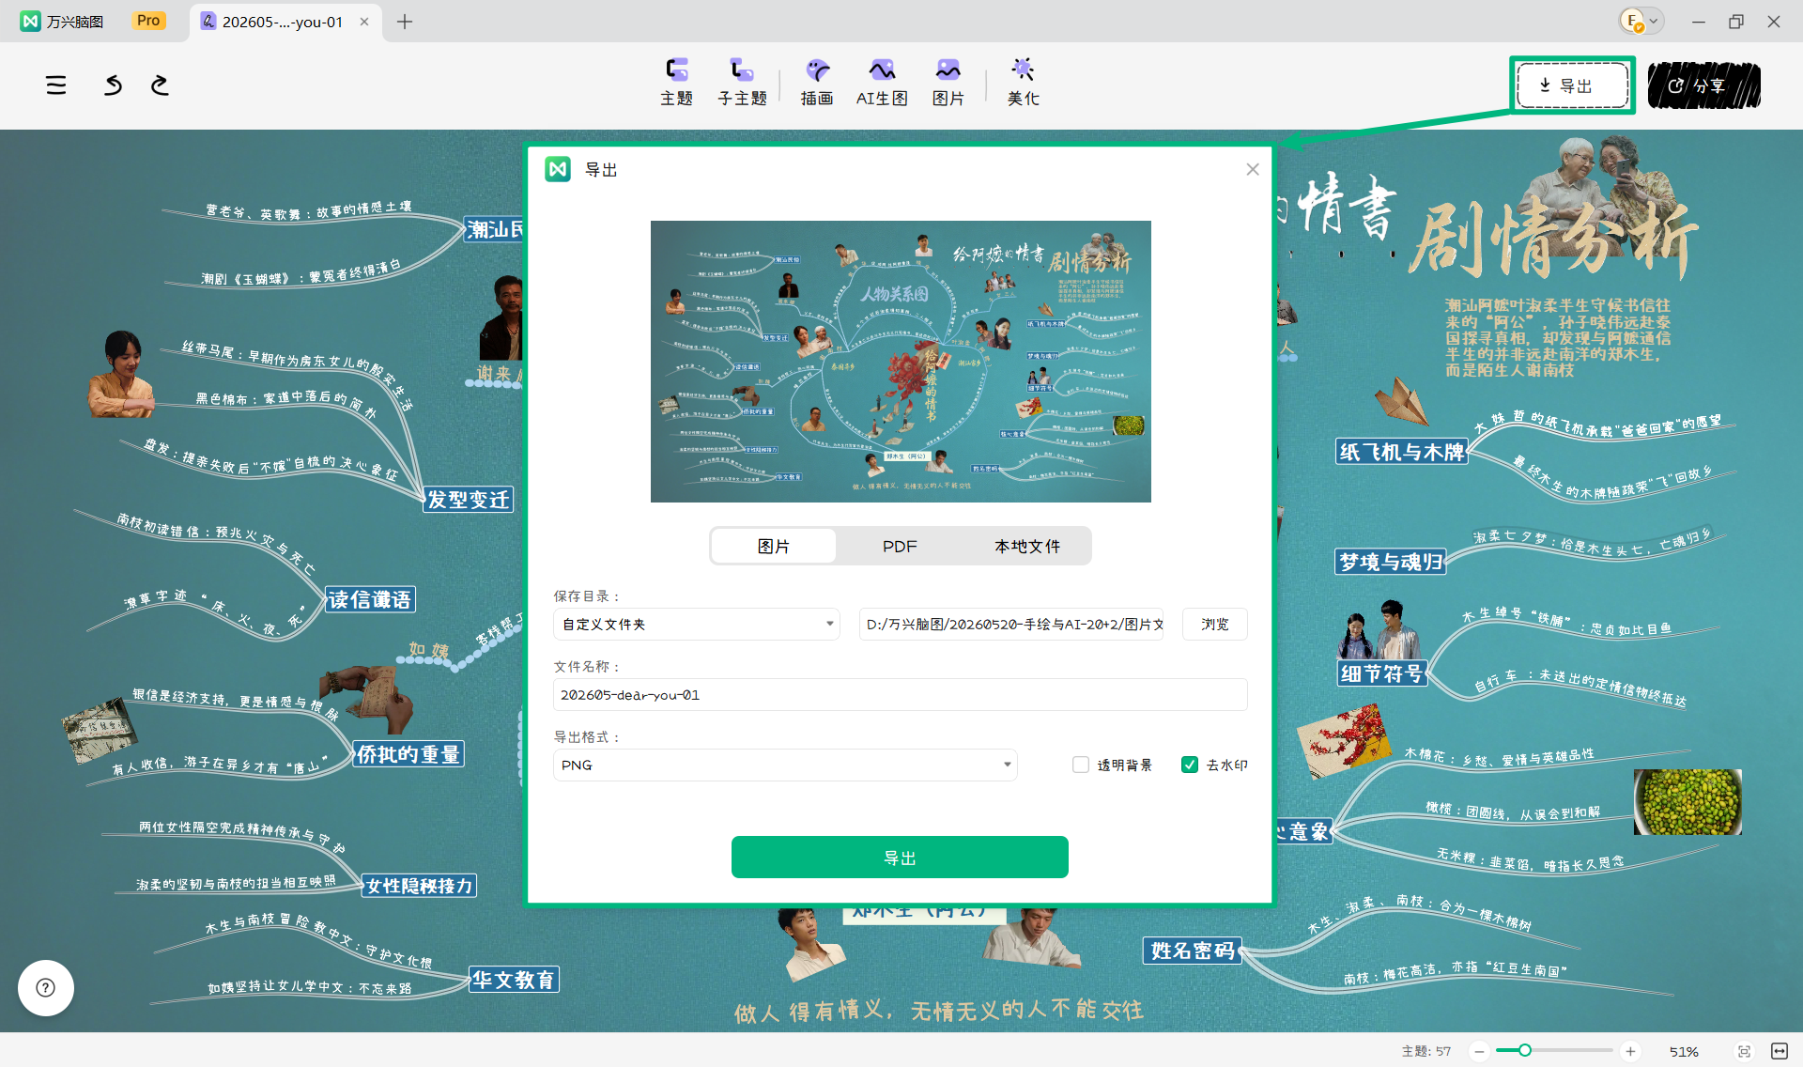Open the 插画 illustration tool
The image size is (1803, 1067).
[817, 82]
